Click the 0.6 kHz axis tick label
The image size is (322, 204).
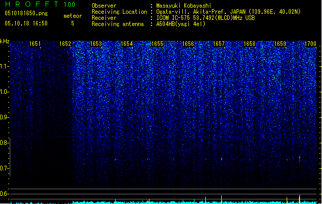[x=4, y=194]
